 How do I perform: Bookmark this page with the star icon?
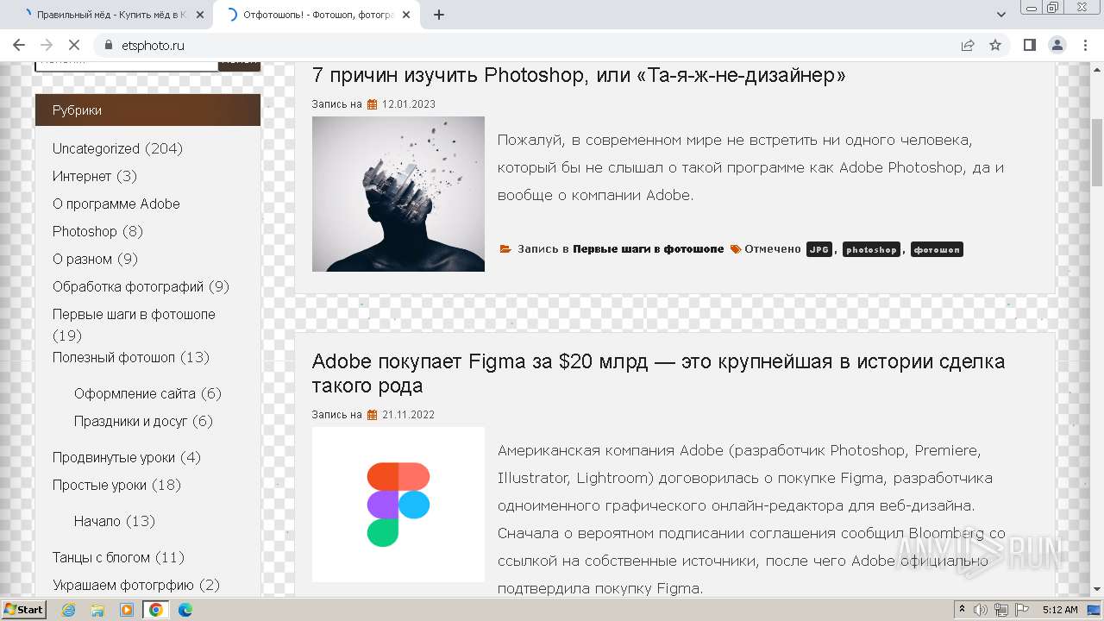coord(995,45)
